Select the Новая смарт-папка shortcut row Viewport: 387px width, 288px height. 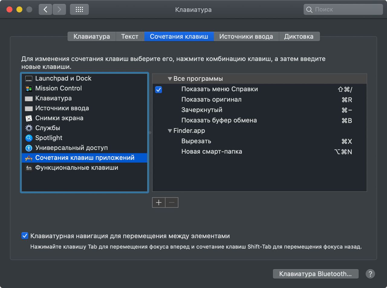click(259, 152)
